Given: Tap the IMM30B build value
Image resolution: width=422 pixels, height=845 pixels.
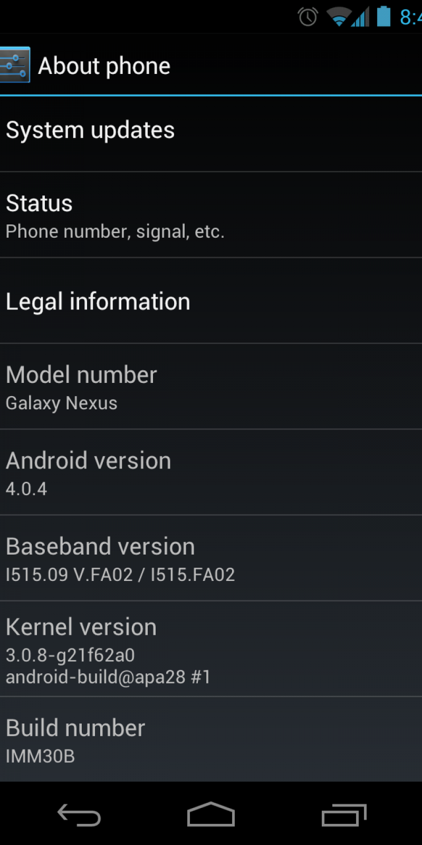Looking at the screenshot, I should [x=40, y=756].
